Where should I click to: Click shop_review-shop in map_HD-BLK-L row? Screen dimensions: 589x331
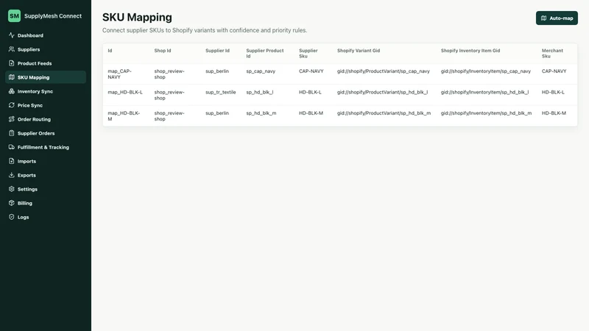[x=169, y=95]
